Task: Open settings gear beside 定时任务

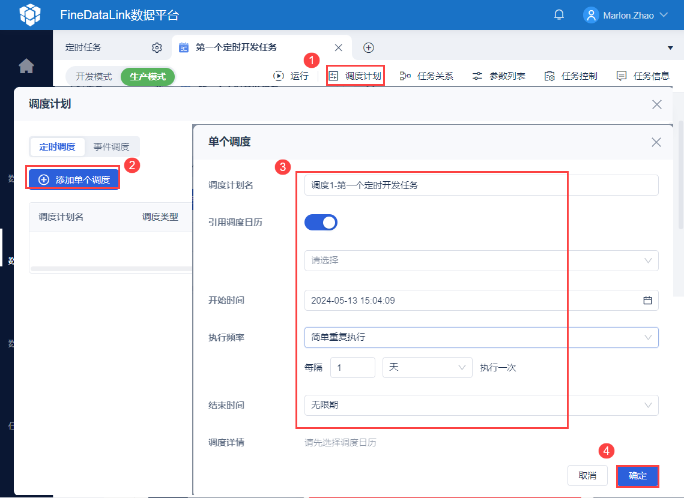Action: [157, 47]
